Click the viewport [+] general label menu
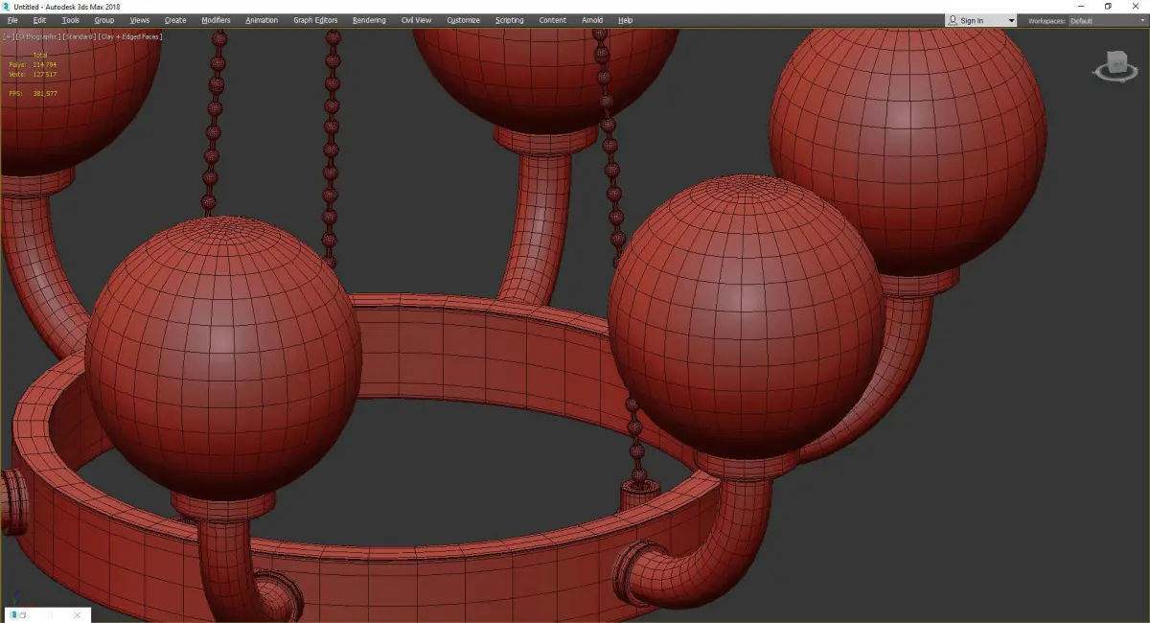Image resolution: width=1150 pixels, height=623 pixels. [8, 36]
